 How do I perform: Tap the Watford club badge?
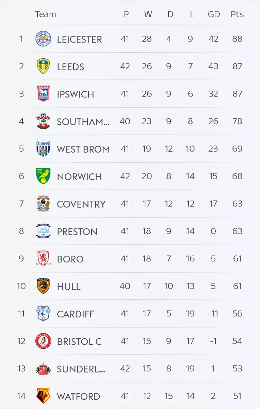(x=43, y=396)
